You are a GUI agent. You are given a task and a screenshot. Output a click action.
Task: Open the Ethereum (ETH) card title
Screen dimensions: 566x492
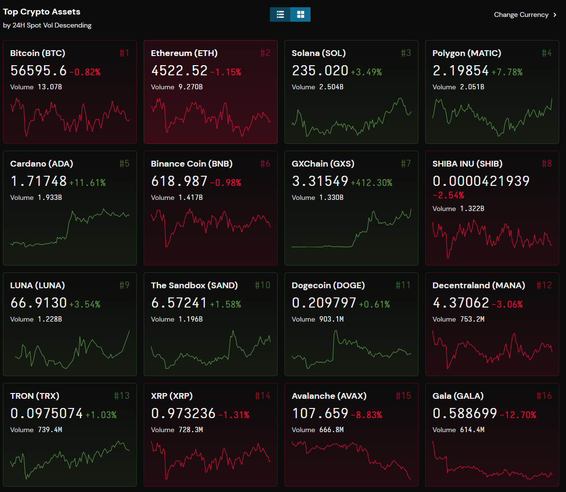(184, 53)
